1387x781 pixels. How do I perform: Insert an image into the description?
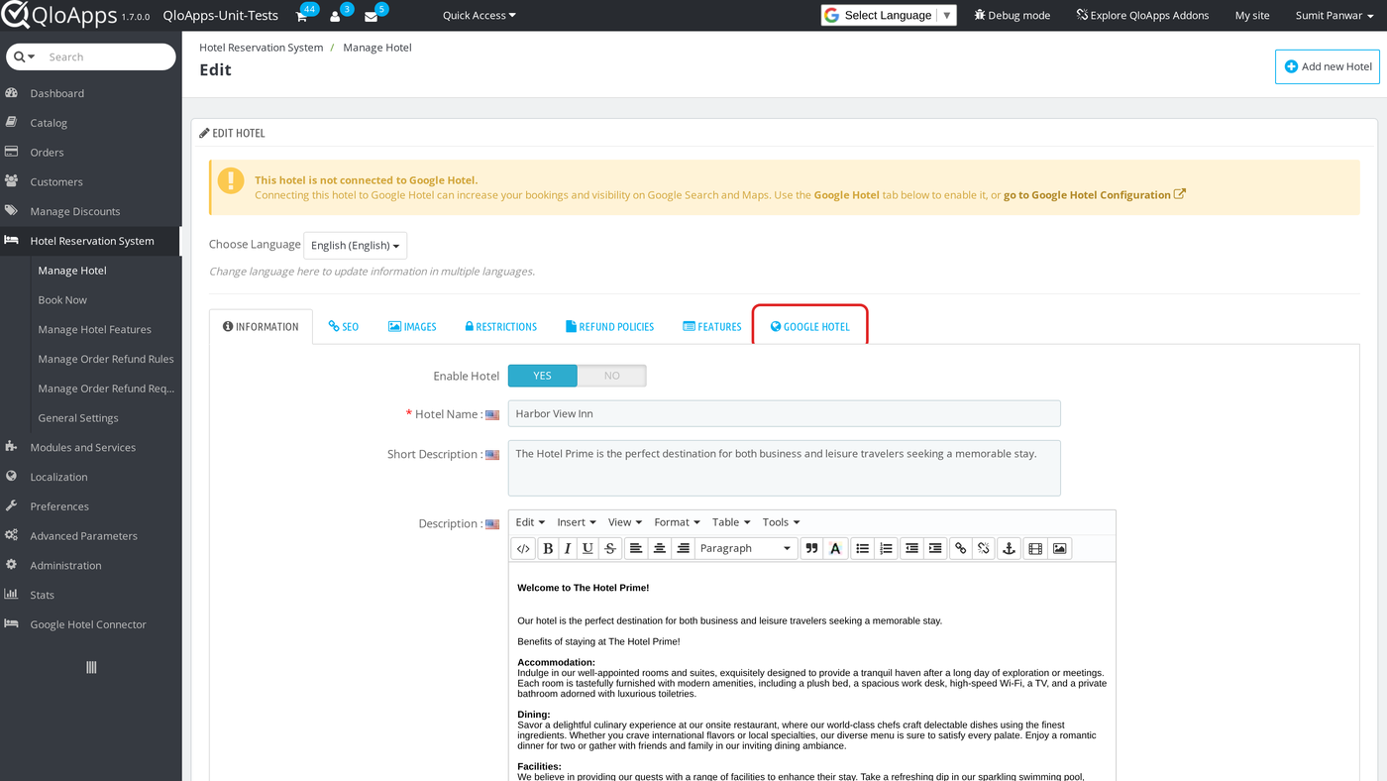point(1060,548)
